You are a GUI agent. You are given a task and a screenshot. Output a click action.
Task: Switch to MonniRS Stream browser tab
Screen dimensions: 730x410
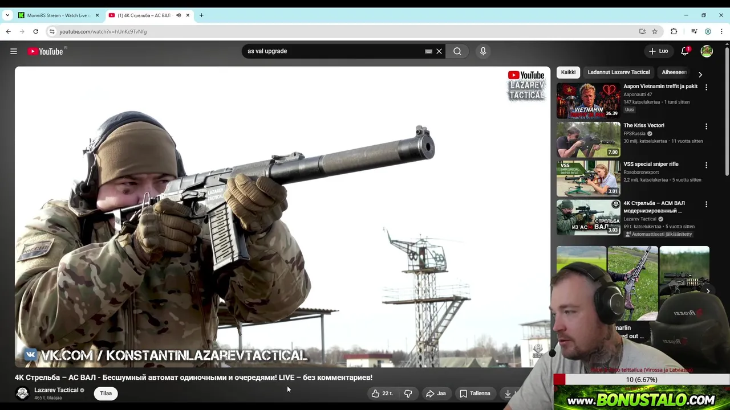click(x=59, y=15)
